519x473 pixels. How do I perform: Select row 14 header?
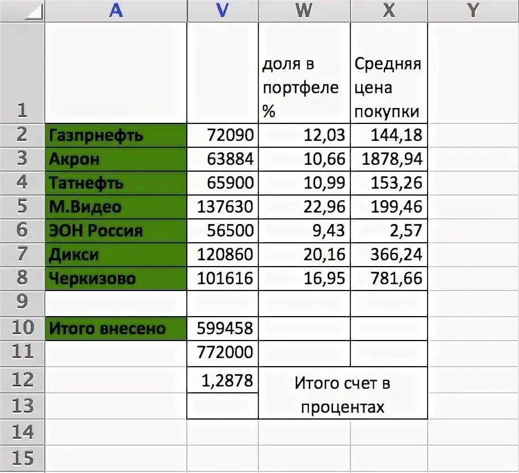coord(22,432)
